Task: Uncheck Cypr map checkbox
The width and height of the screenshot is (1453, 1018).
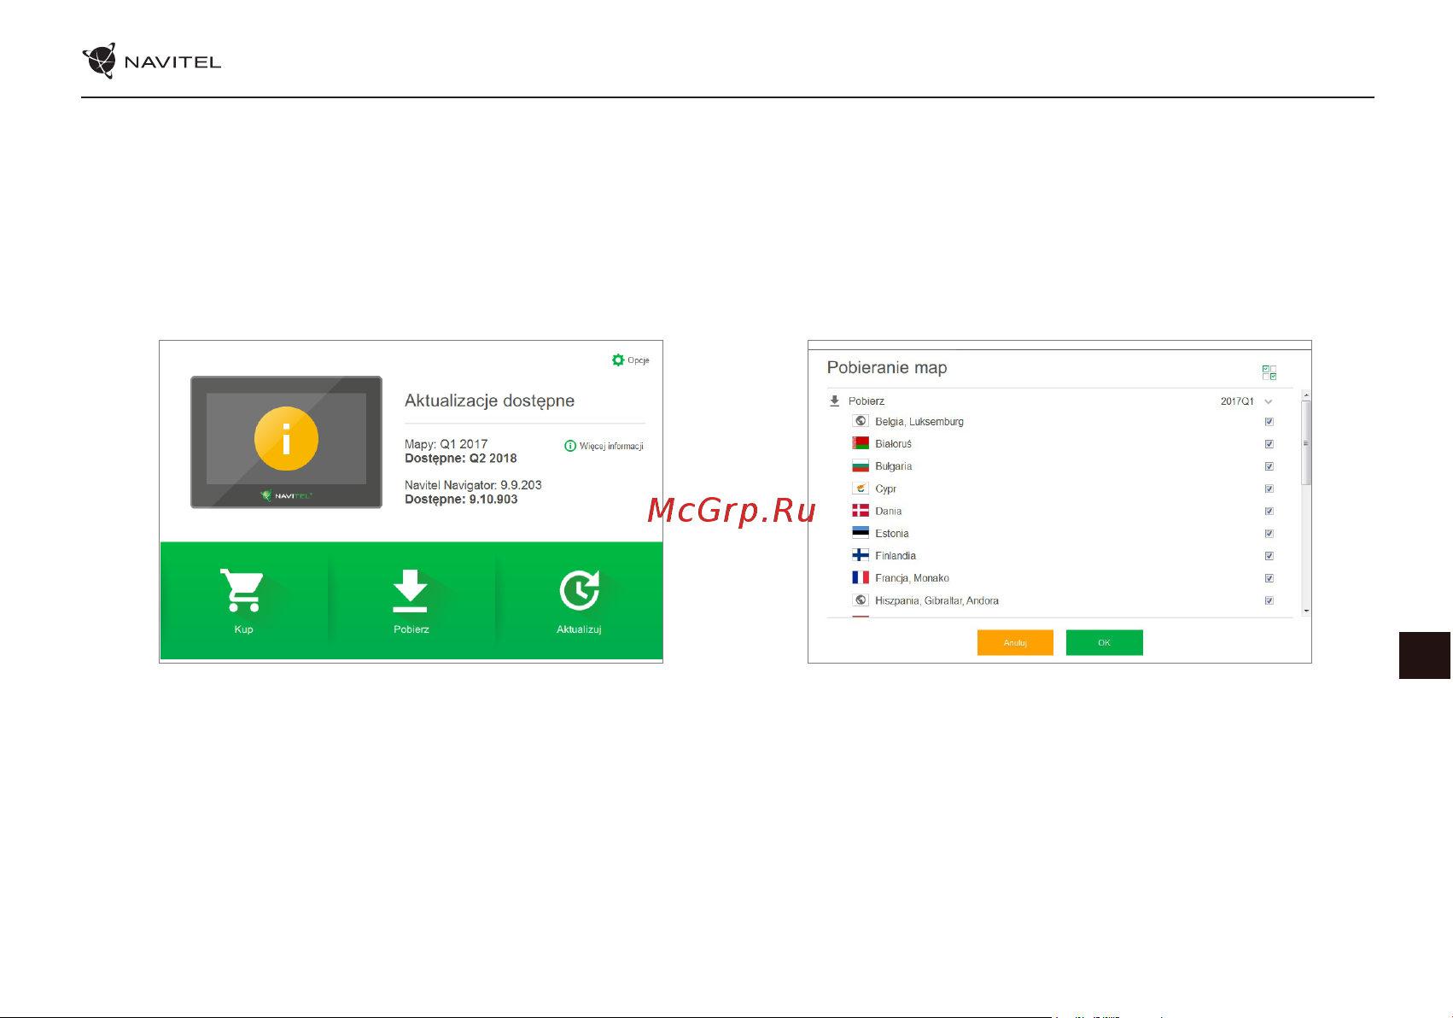Action: pyautogui.click(x=1269, y=489)
